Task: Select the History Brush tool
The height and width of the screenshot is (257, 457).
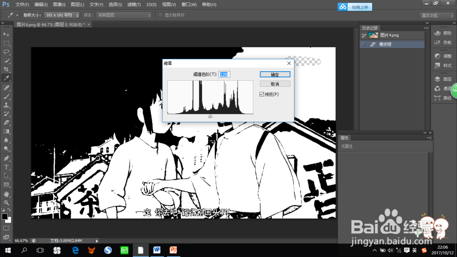Action: pyautogui.click(x=6, y=114)
